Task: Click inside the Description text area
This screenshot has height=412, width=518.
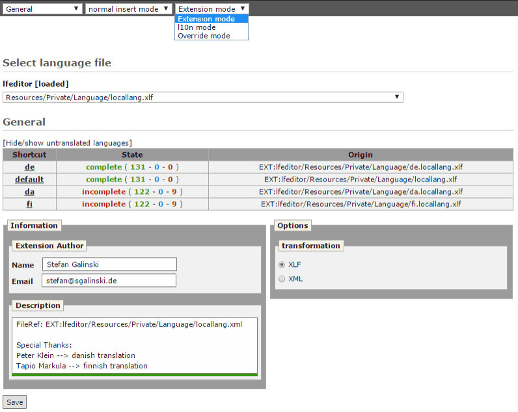Action: tap(135, 346)
